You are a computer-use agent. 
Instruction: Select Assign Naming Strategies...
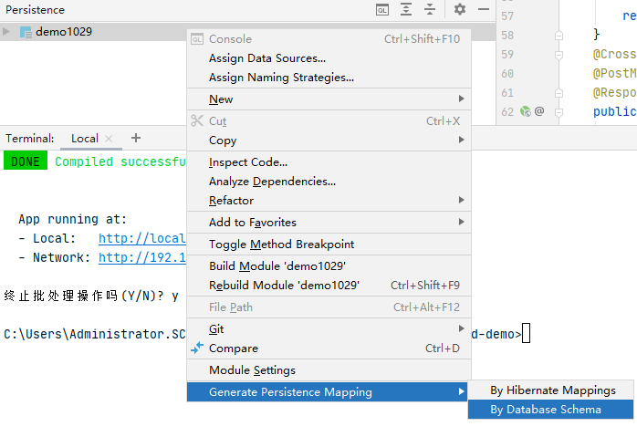point(329,78)
